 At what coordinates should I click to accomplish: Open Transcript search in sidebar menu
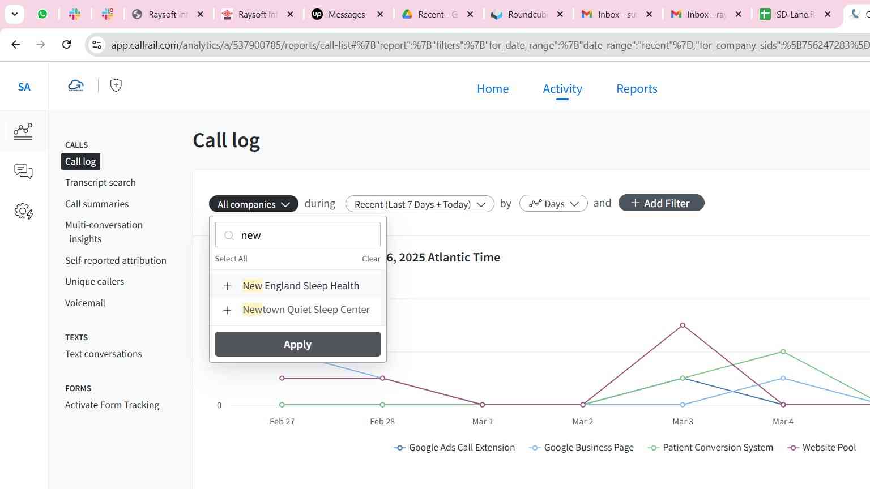click(100, 182)
